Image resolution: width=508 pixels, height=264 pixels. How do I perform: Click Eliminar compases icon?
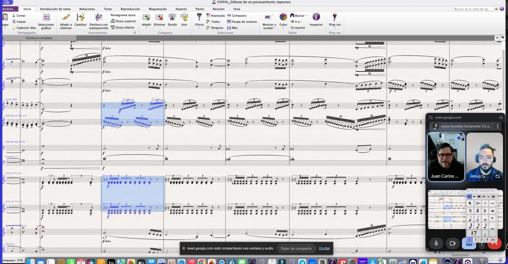click(x=160, y=17)
